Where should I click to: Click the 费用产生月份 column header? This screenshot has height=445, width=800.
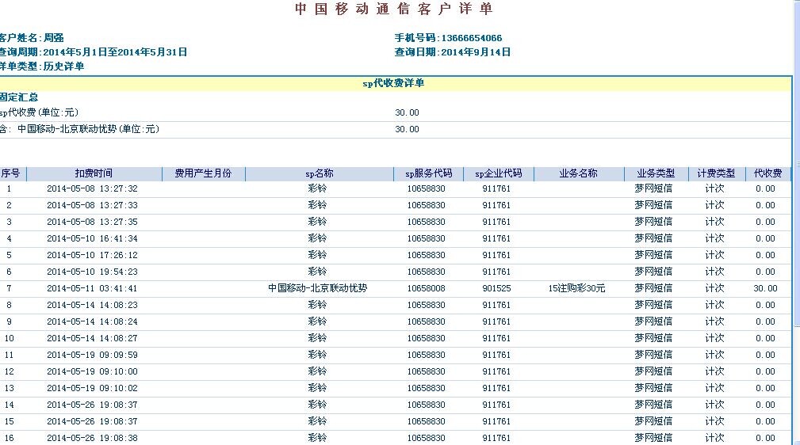(x=203, y=174)
